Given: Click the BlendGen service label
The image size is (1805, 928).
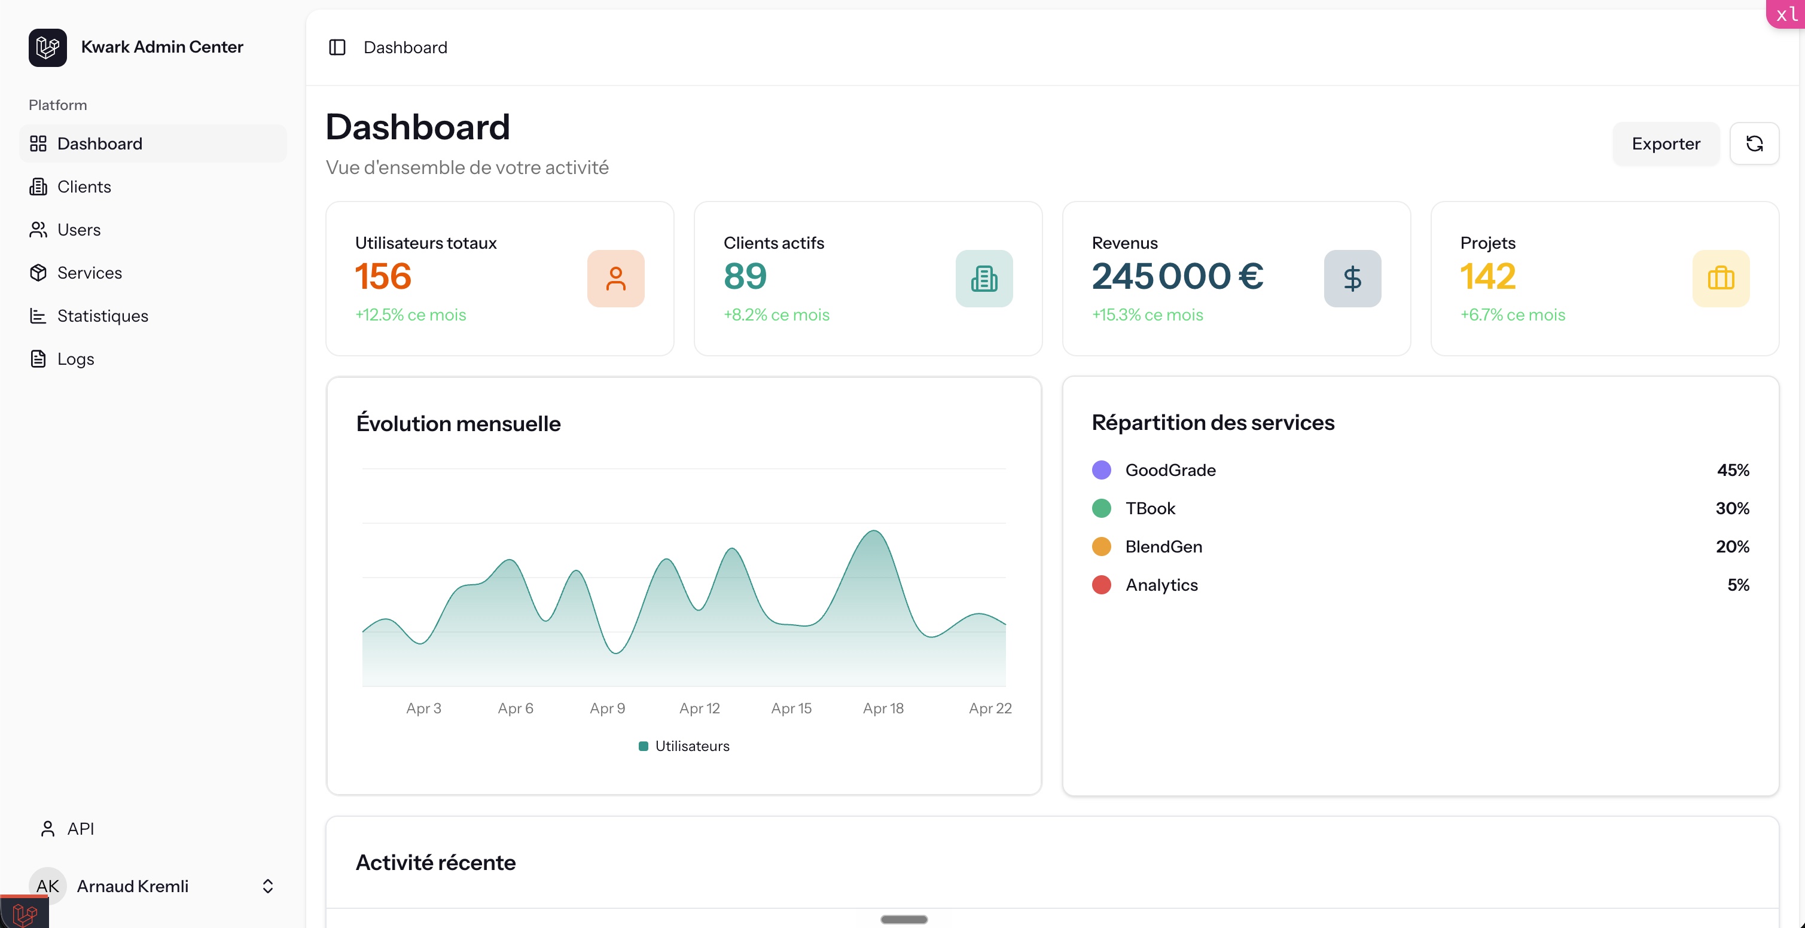Looking at the screenshot, I should [1164, 547].
